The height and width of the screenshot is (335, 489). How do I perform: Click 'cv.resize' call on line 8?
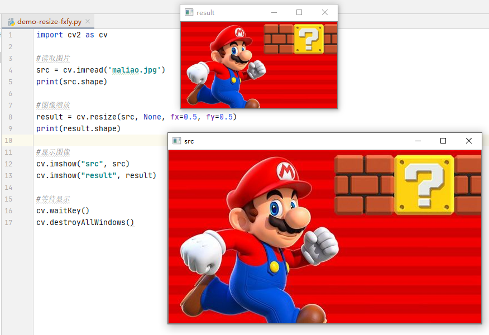(96, 117)
